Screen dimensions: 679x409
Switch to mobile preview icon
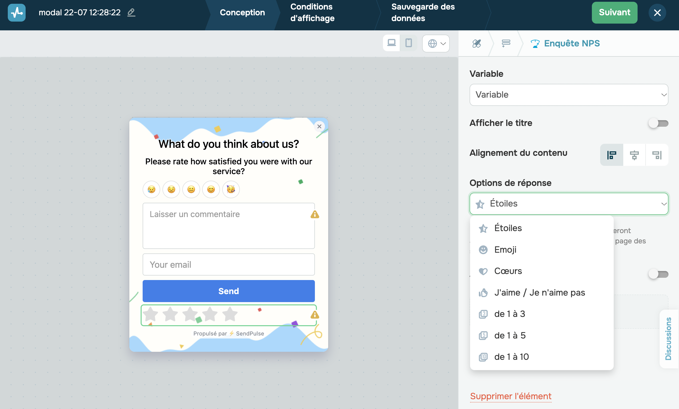point(408,43)
